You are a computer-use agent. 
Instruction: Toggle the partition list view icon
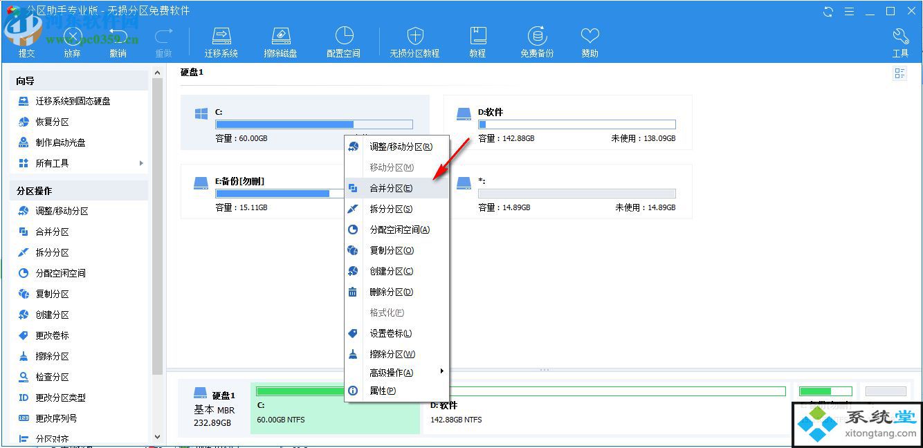point(899,73)
